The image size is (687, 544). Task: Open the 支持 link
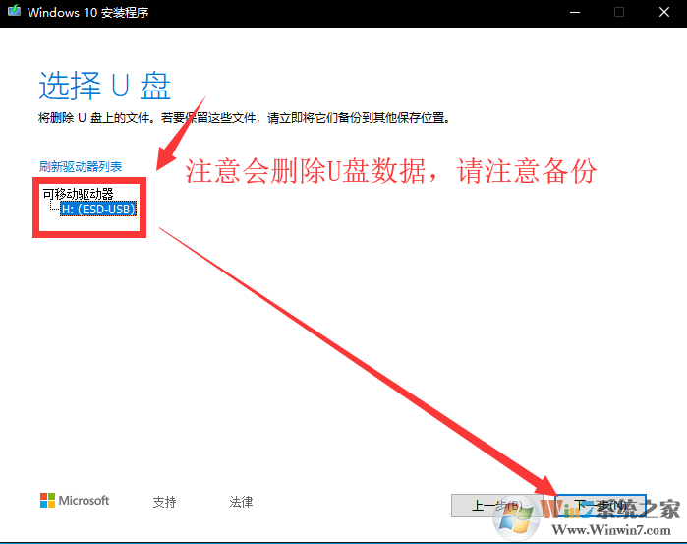point(164,502)
